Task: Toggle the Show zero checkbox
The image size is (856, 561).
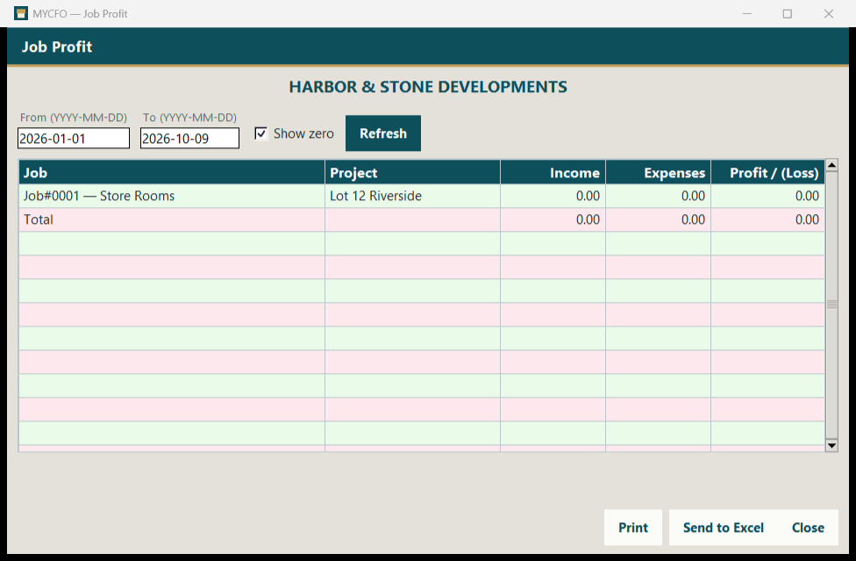Action: [x=261, y=133]
